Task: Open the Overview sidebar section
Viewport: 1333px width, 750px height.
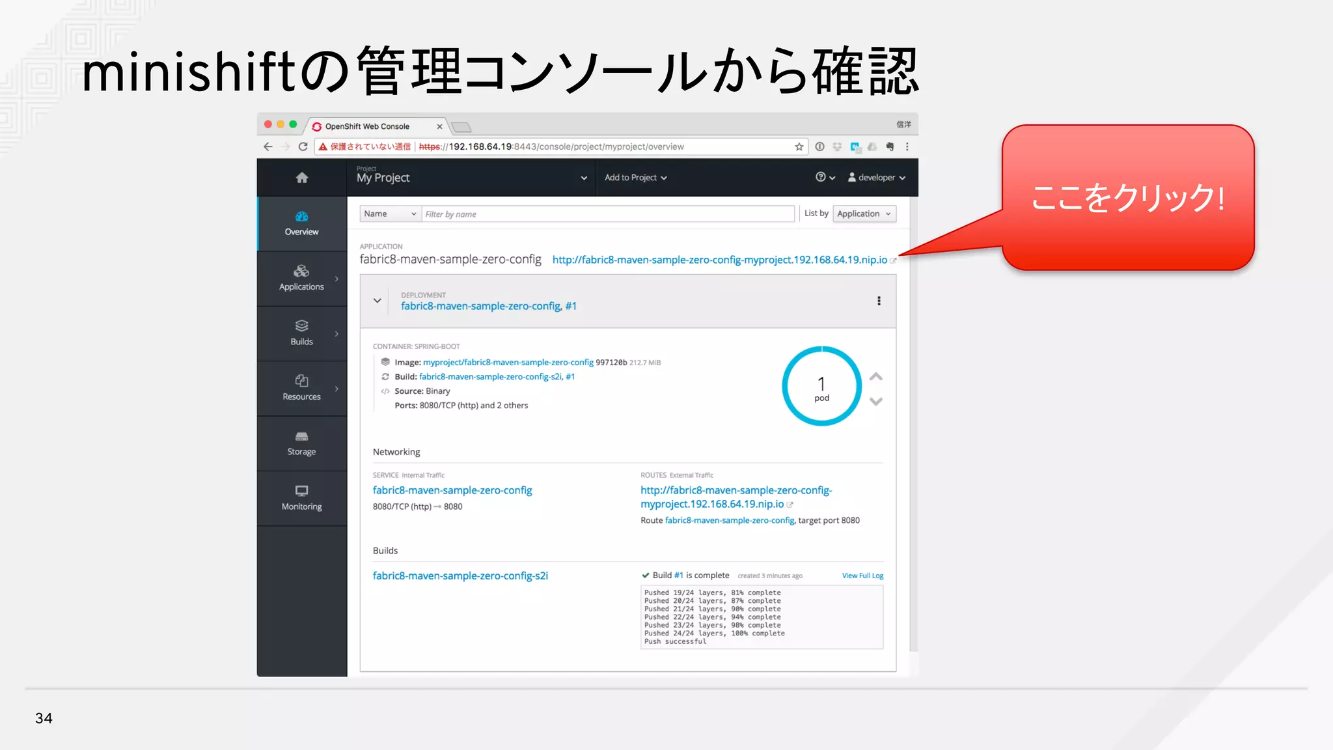Action: (302, 223)
